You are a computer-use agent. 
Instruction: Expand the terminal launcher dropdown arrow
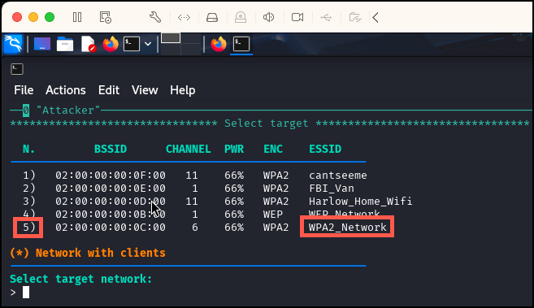pos(148,44)
